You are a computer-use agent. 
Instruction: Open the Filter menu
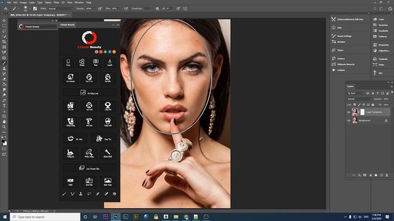(x=56, y=2)
